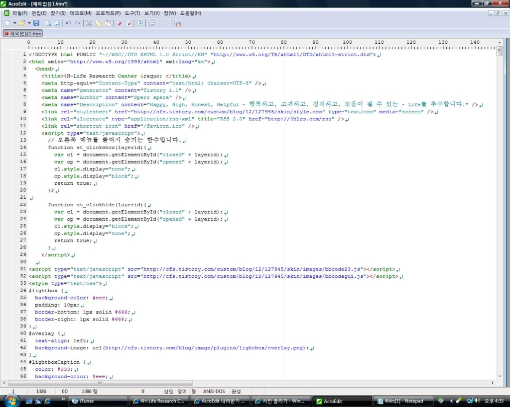This screenshot has height=407, width=510.
Task: Click the window-with-image toolbar icon
Action: (x=178, y=23)
